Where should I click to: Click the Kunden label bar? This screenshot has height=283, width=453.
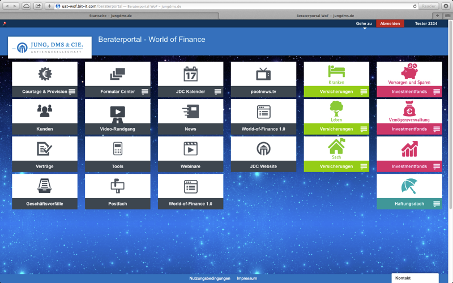coord(45,129)
